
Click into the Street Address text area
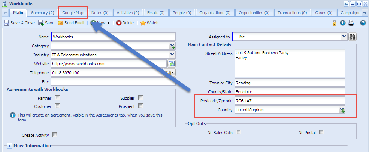[290, 63]
